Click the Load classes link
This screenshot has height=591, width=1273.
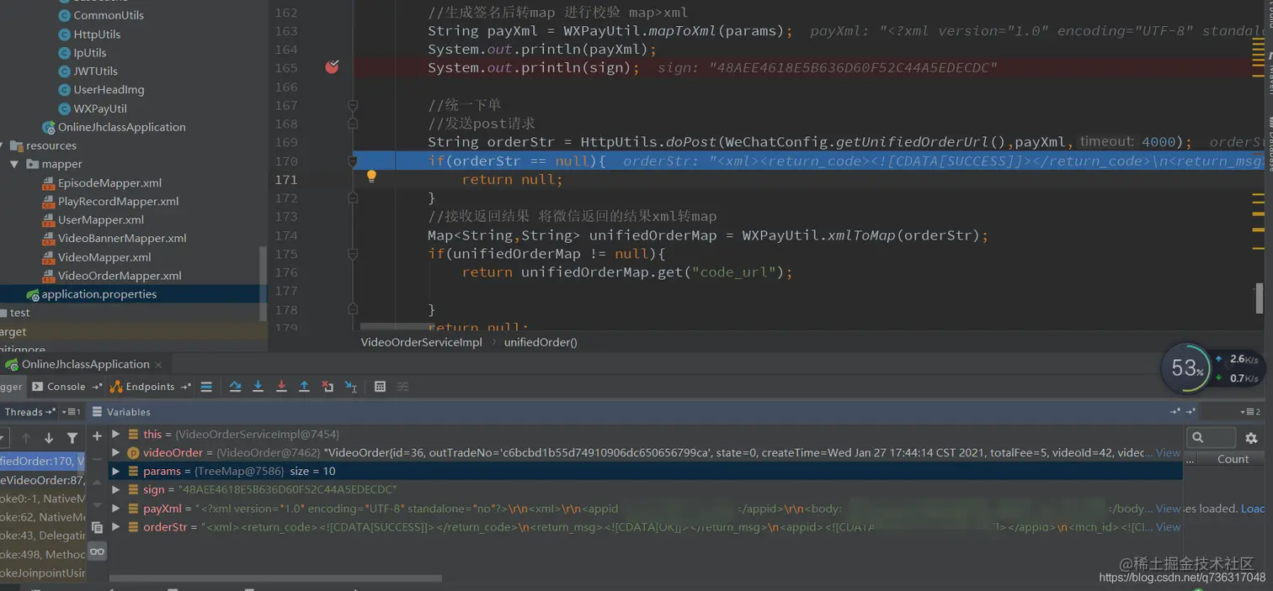coord(1253,509)
